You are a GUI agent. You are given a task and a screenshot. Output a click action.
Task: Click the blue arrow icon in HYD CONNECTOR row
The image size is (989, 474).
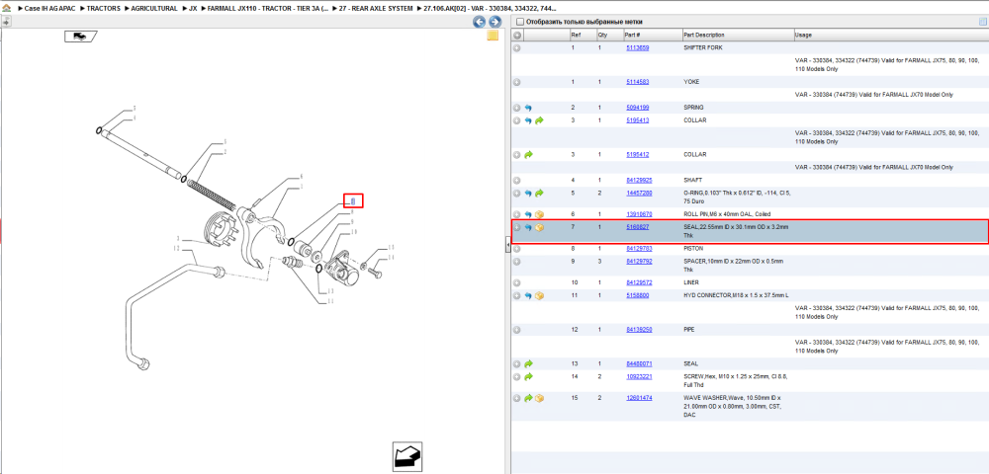coord(528,295)
